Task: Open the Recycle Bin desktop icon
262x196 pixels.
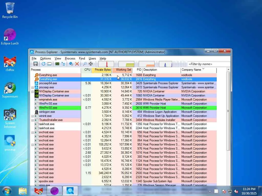Action: click(x=10, y=10)
